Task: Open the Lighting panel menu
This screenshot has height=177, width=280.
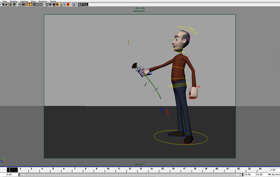Action: 24,1
